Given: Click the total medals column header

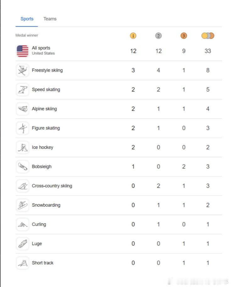Looking at the screenshot, I should tap(208, 36).
